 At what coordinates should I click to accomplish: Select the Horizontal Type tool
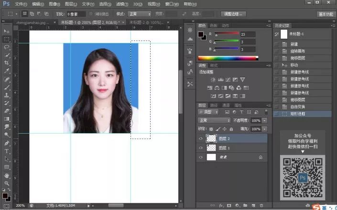pyautogui.click(x=7, y=151)
